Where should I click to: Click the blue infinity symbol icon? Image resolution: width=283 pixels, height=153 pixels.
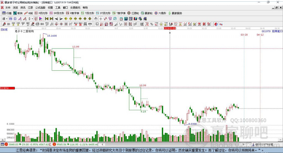pos(221,24)
